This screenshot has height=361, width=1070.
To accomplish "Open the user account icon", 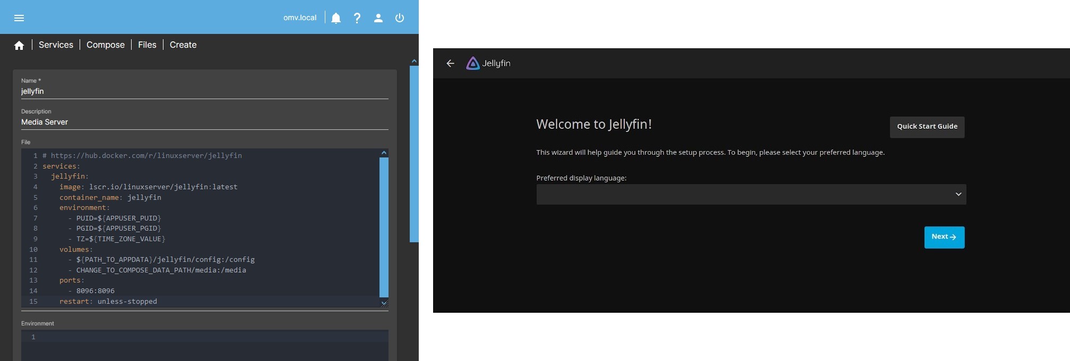I will tap(378, 18).
